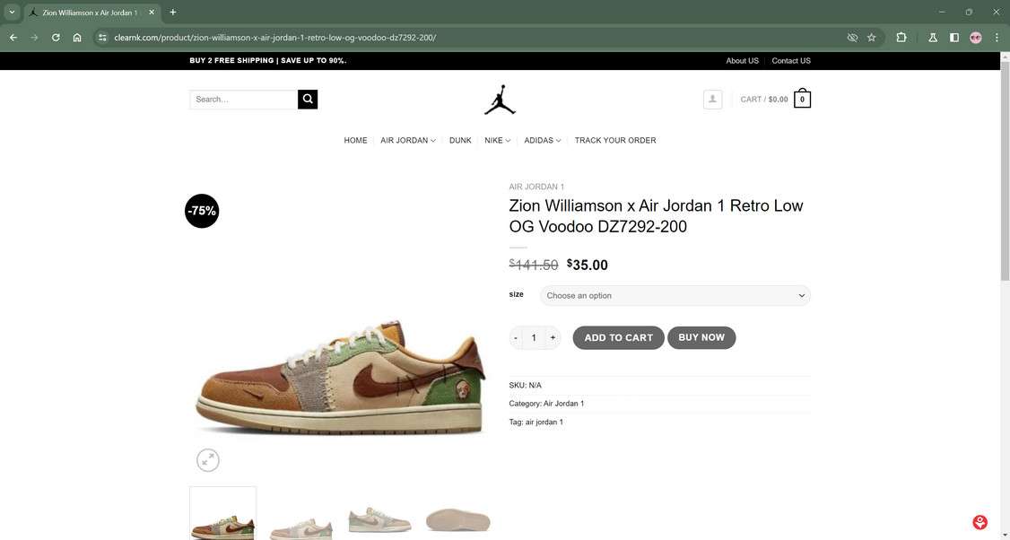Increase quantity with plus button
Viewport: 1010px width, 540px height.
tap(553, 338)
